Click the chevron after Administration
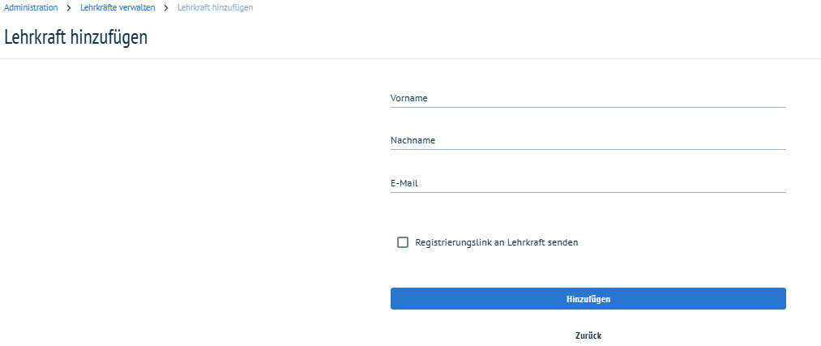This screenshot has height=346, width=821. point(69,8)
